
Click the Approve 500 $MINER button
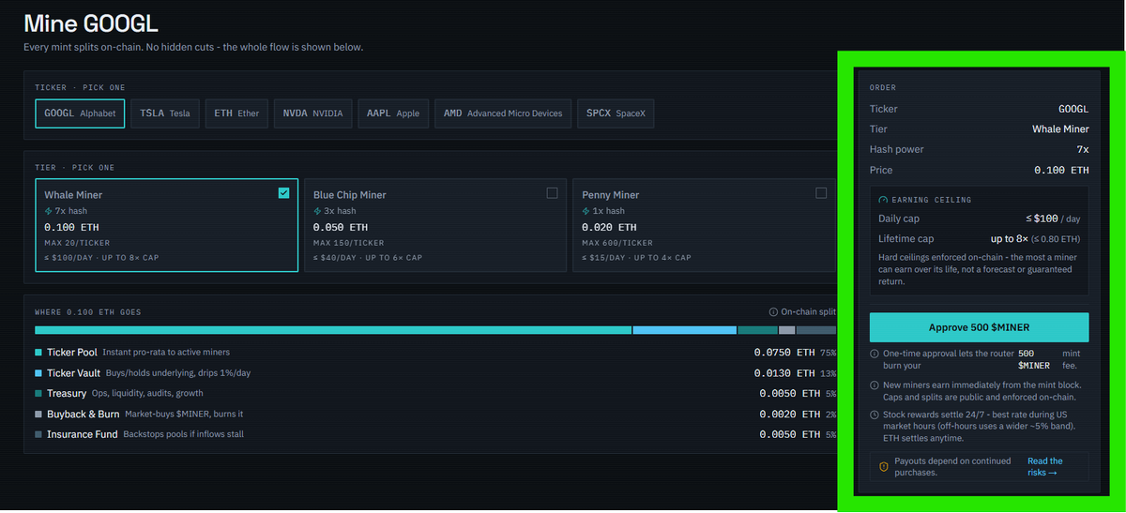979,327
